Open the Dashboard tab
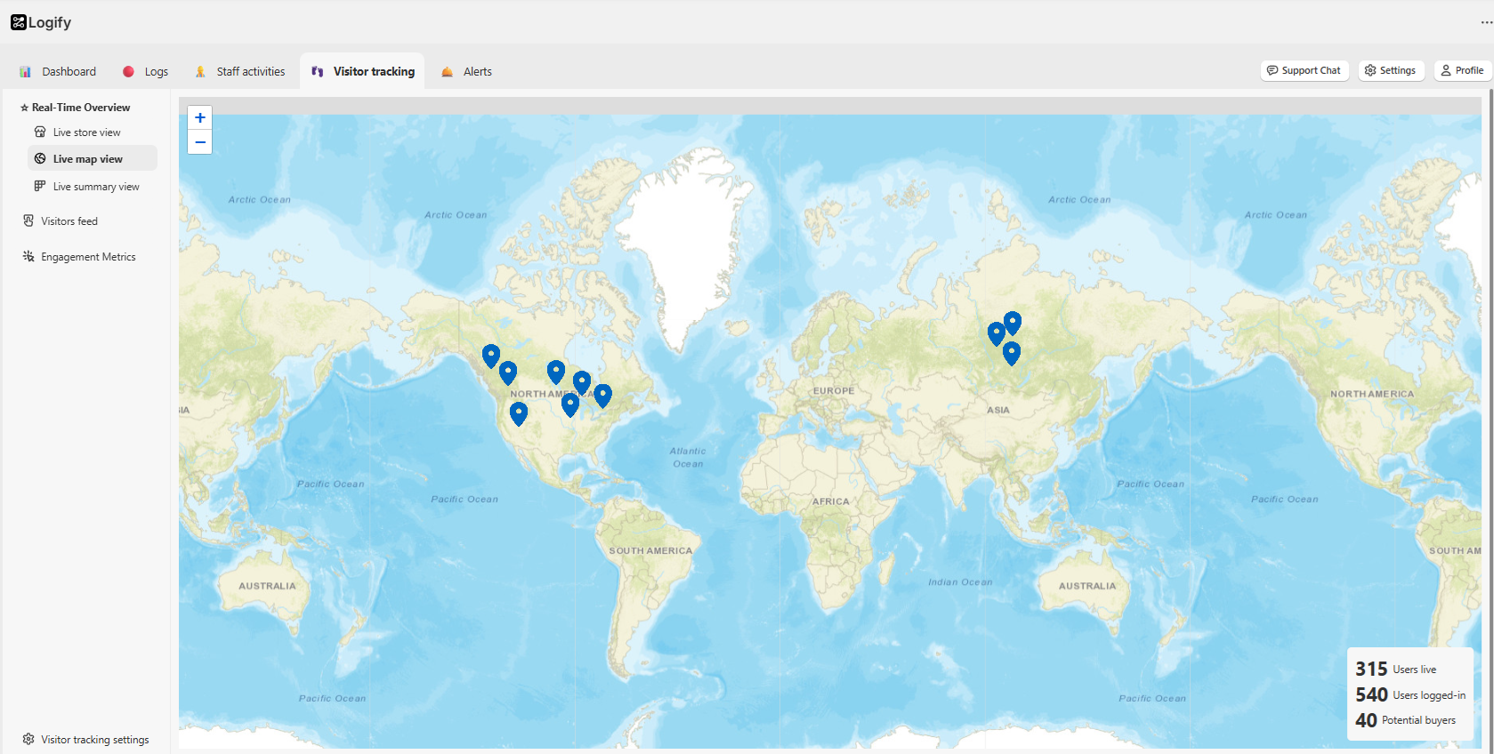1494x754 pixels. point(58,71)
